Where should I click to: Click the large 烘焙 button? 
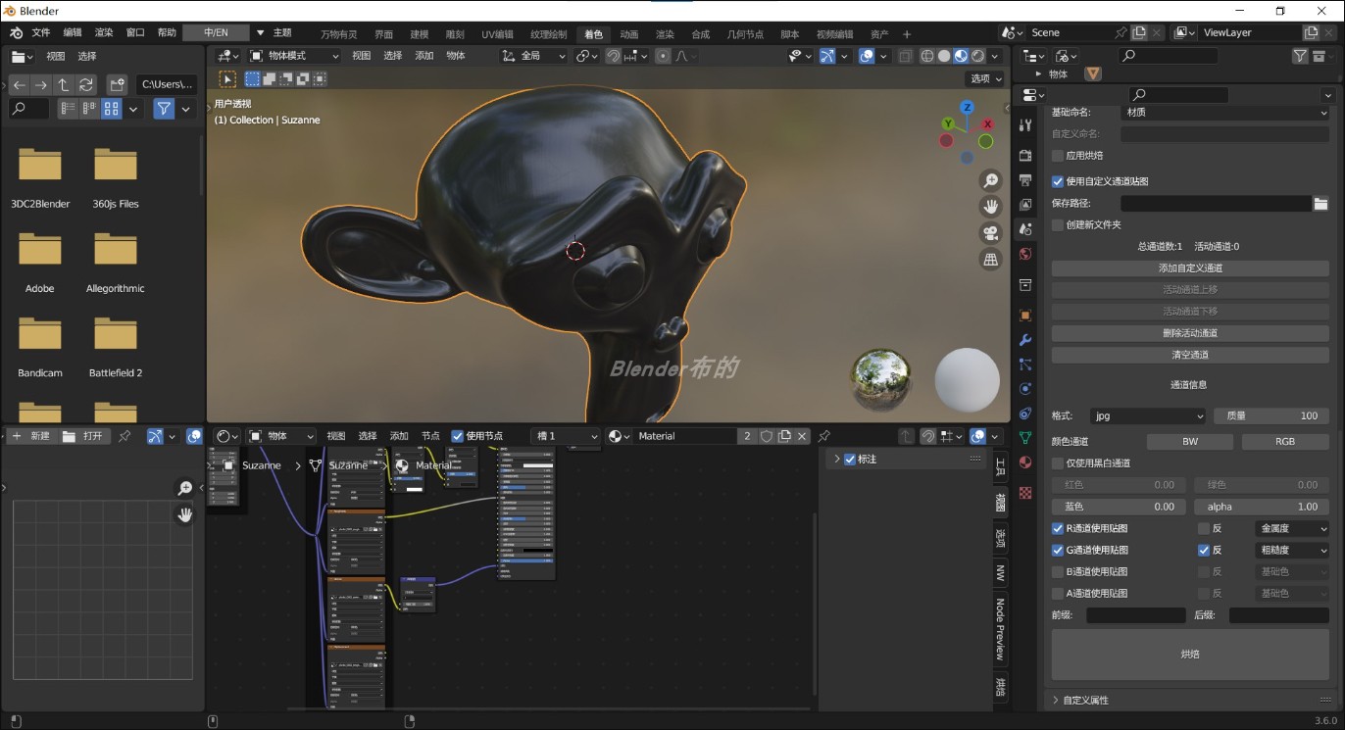click(1190, 655)
